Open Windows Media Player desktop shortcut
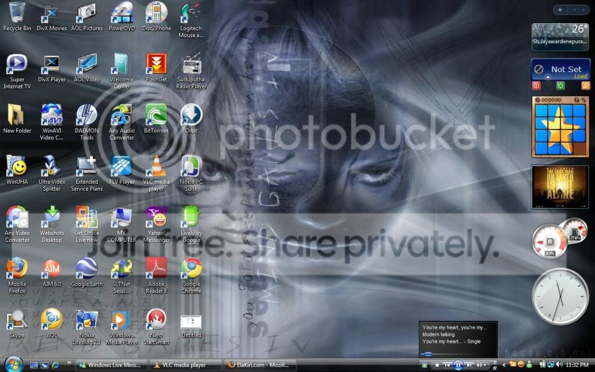 (121, 327)
